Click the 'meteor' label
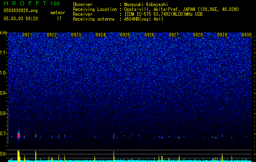This screenshot has height=162, width=256. coord(58,13)
